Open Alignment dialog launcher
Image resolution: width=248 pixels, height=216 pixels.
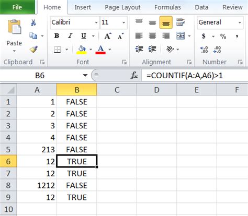point(189,62)
